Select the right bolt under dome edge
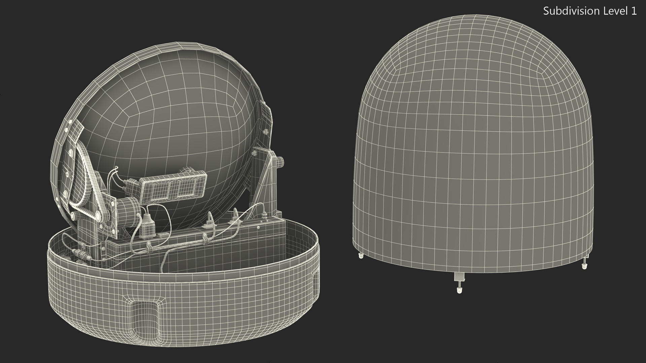This screenshot has height=363, width=646. tap(584, 265)
